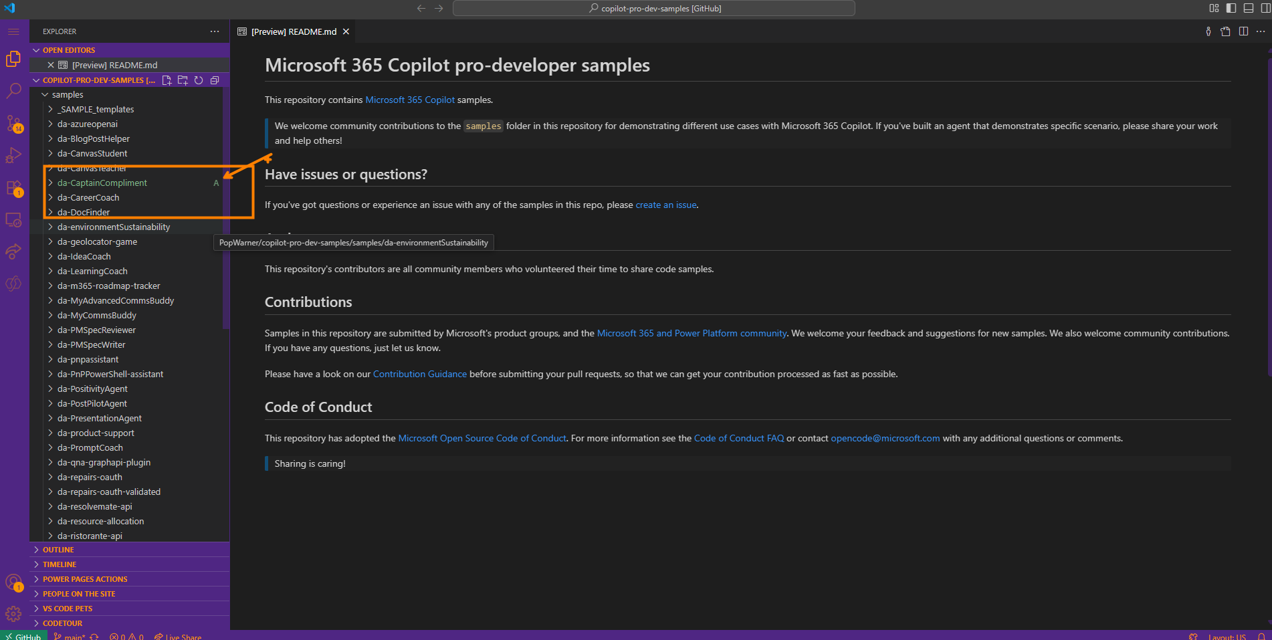The image size is (1272, 640).
Task: Click the main branch in status bar
Action: 70,636
